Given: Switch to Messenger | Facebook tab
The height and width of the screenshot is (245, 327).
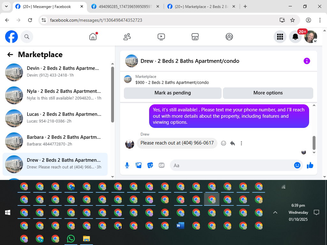Looking at the screenshot, I should pos(47,7).
